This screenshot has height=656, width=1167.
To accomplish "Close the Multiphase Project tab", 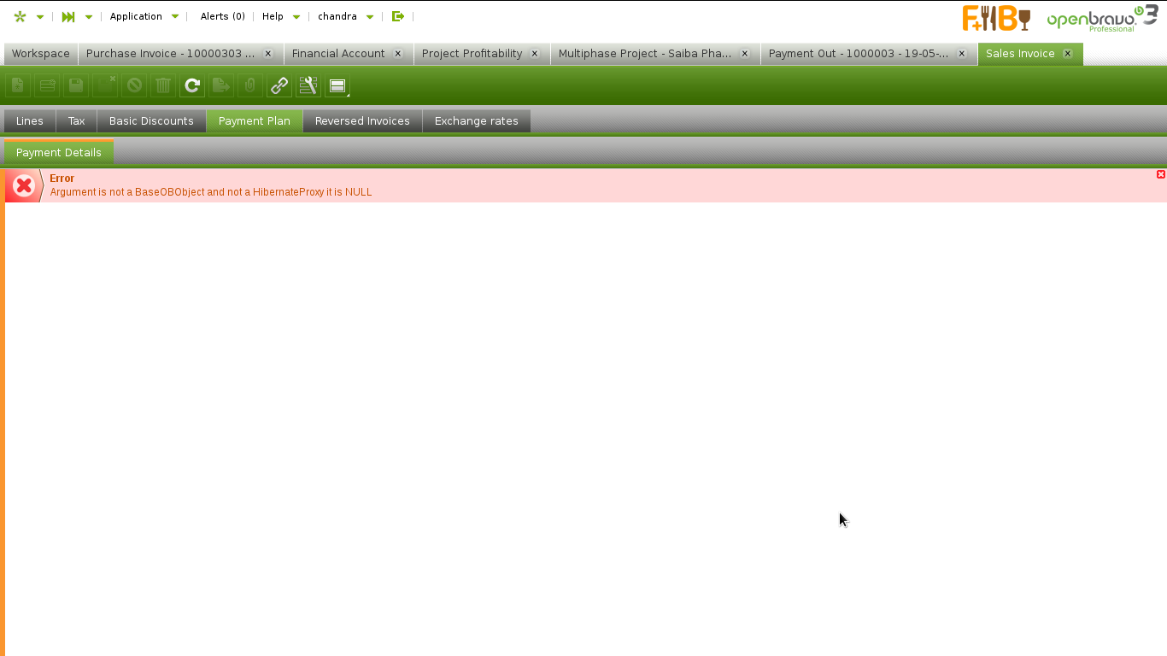I will click(x=745, y=54).
